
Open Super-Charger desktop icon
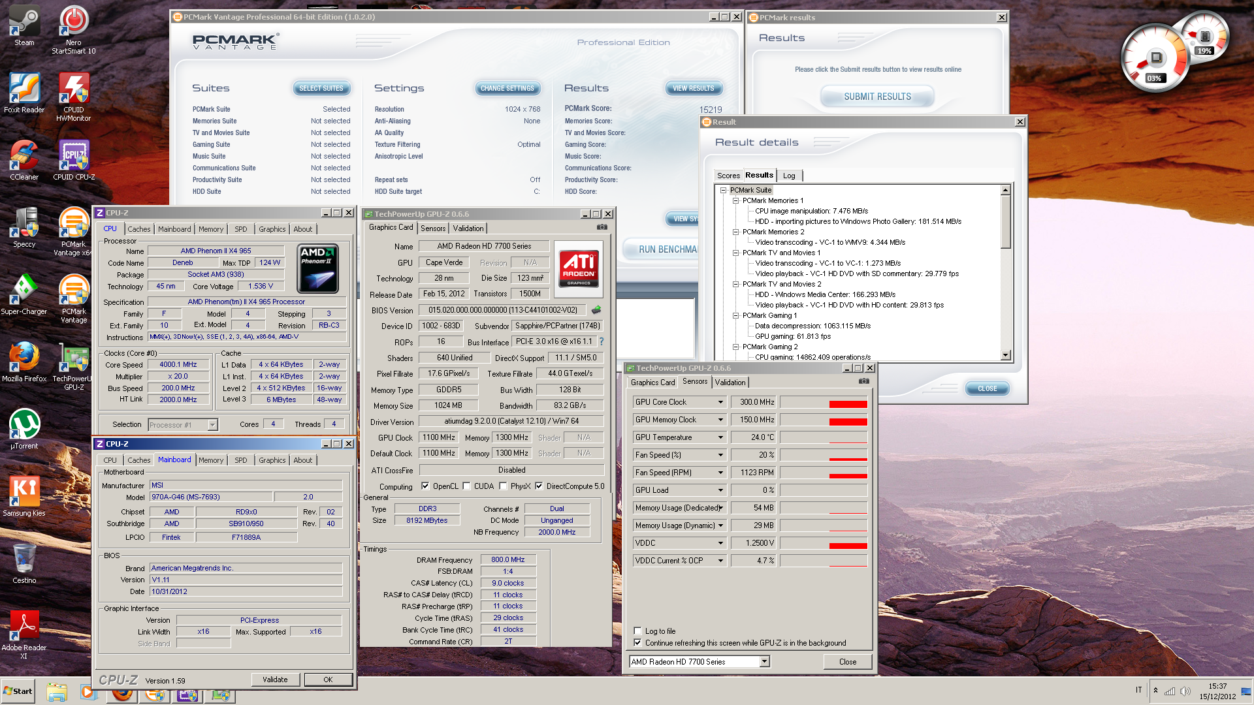point(24,295)
